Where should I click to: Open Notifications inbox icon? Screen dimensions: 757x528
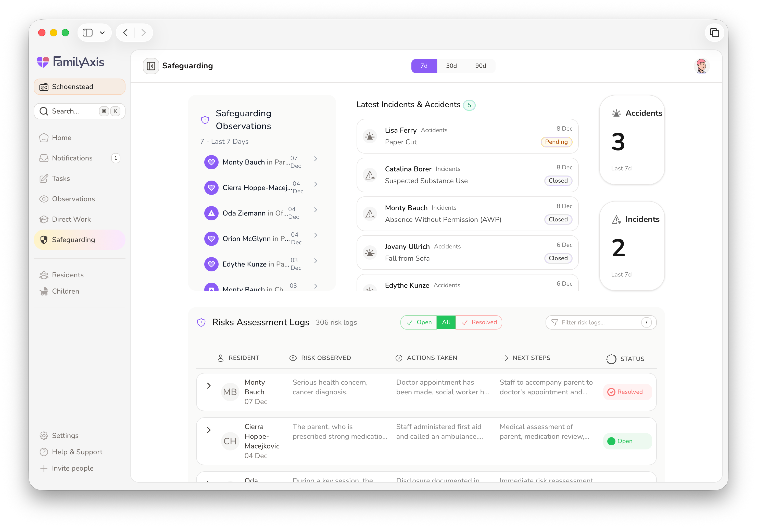pos(44,158)
